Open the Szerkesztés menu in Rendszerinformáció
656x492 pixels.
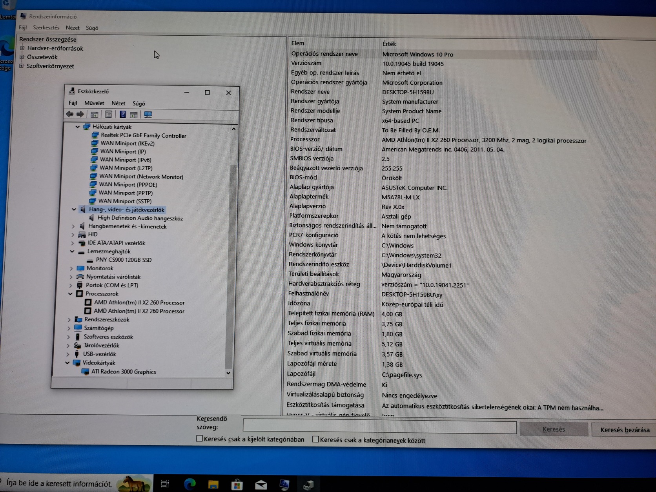(x=46, y=27)
